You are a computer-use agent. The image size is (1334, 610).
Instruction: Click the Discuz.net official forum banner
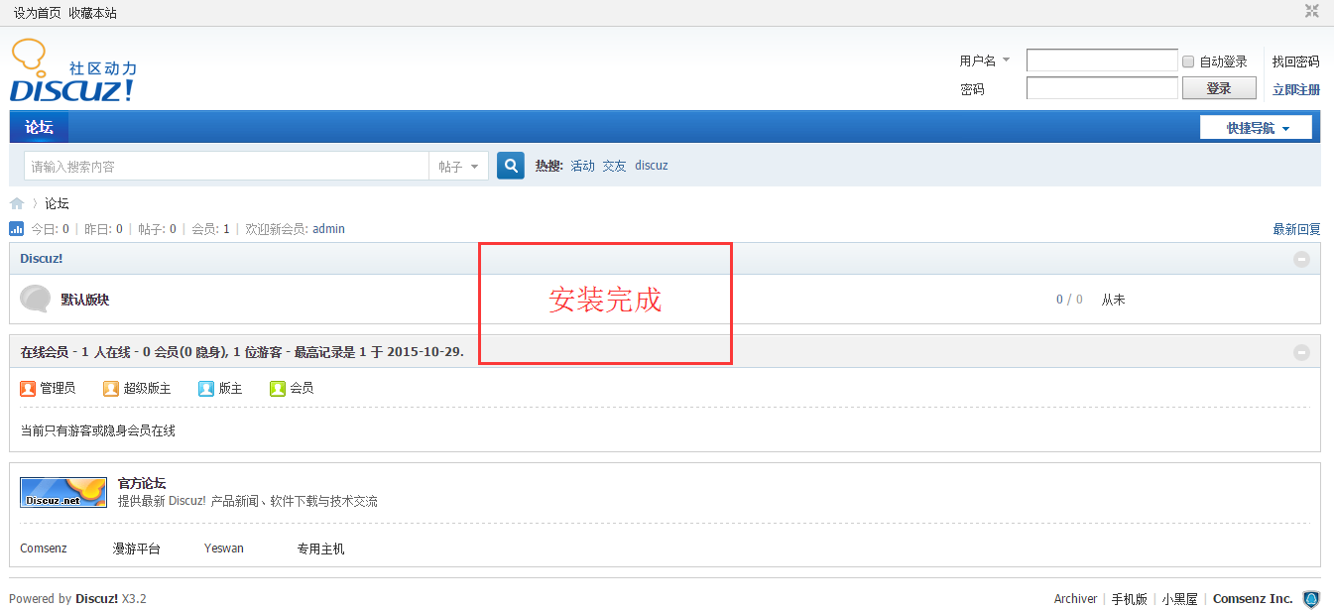pos(63,492)
